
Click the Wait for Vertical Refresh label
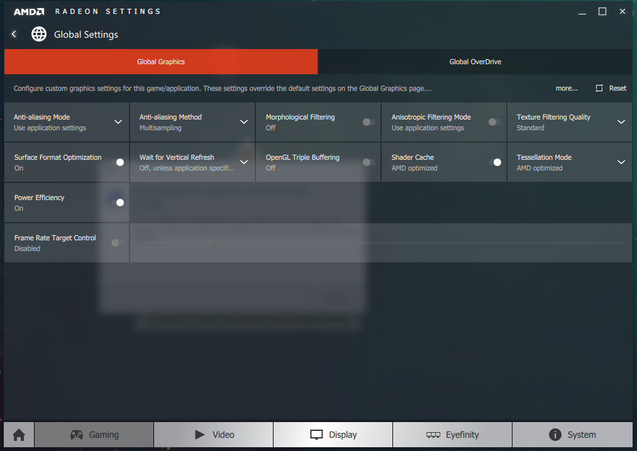(x=177, y=157)
